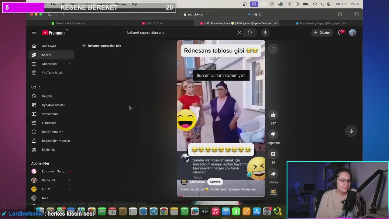Viewport: 389px width, 219px height.
Task: Open the YouTube hamburger guide menu
Action: pyautogui.click(x=34, y=33)
